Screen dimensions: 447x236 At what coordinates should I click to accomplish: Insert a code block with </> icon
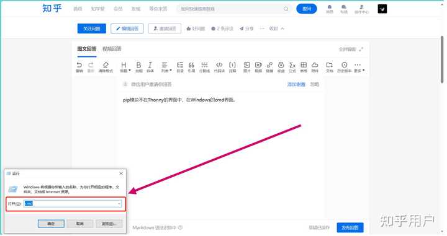point(219,67)
